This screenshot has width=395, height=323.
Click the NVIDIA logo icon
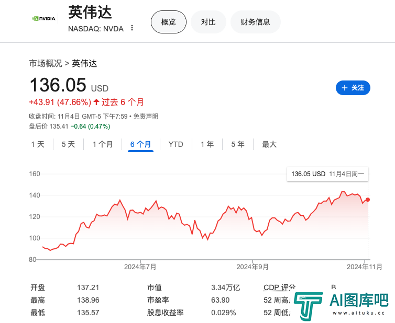tap(43, 19)
